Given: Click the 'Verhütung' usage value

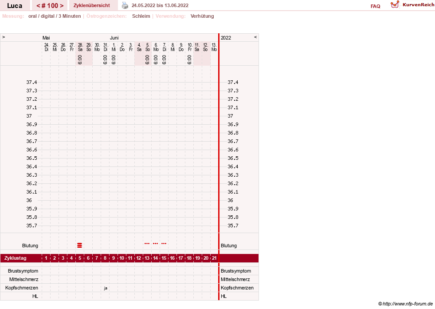Looking at the screenshot, I should point(202,16).
